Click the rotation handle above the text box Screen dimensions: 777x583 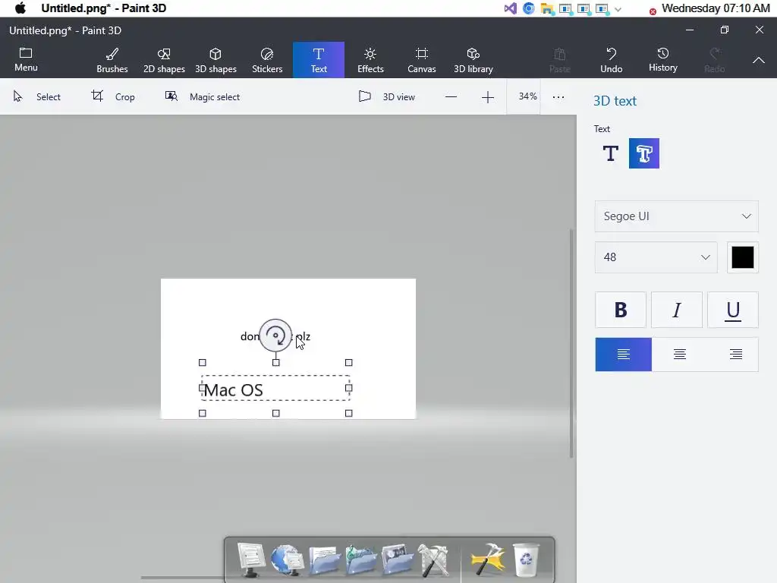pyautogui.click(x=275, y=336)
